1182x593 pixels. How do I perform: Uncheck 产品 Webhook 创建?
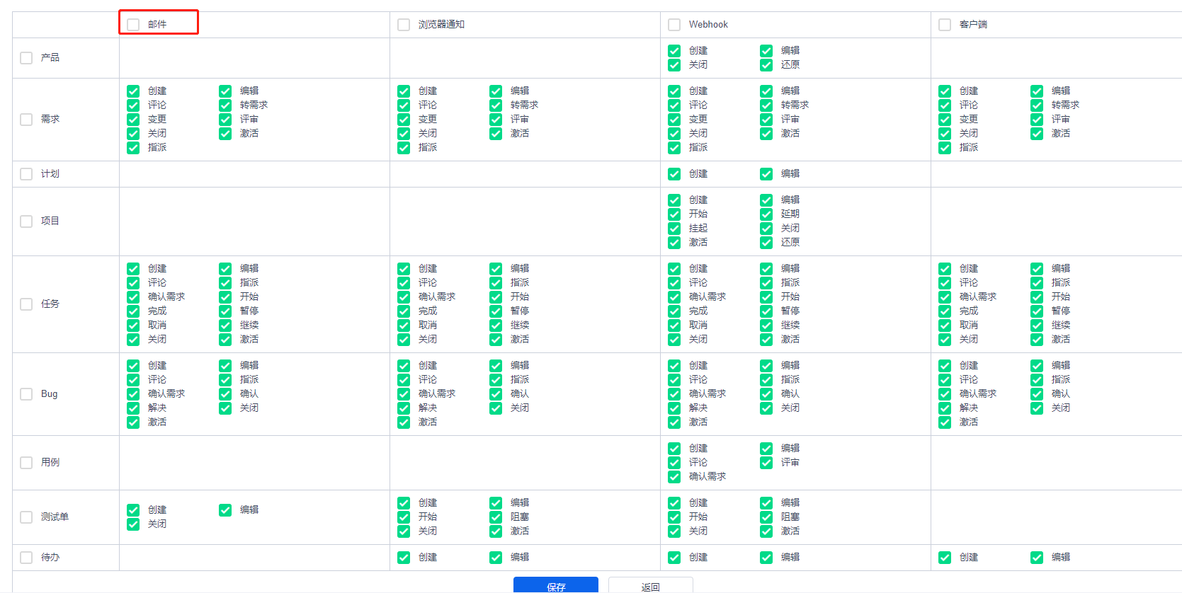tap(674, 51)
